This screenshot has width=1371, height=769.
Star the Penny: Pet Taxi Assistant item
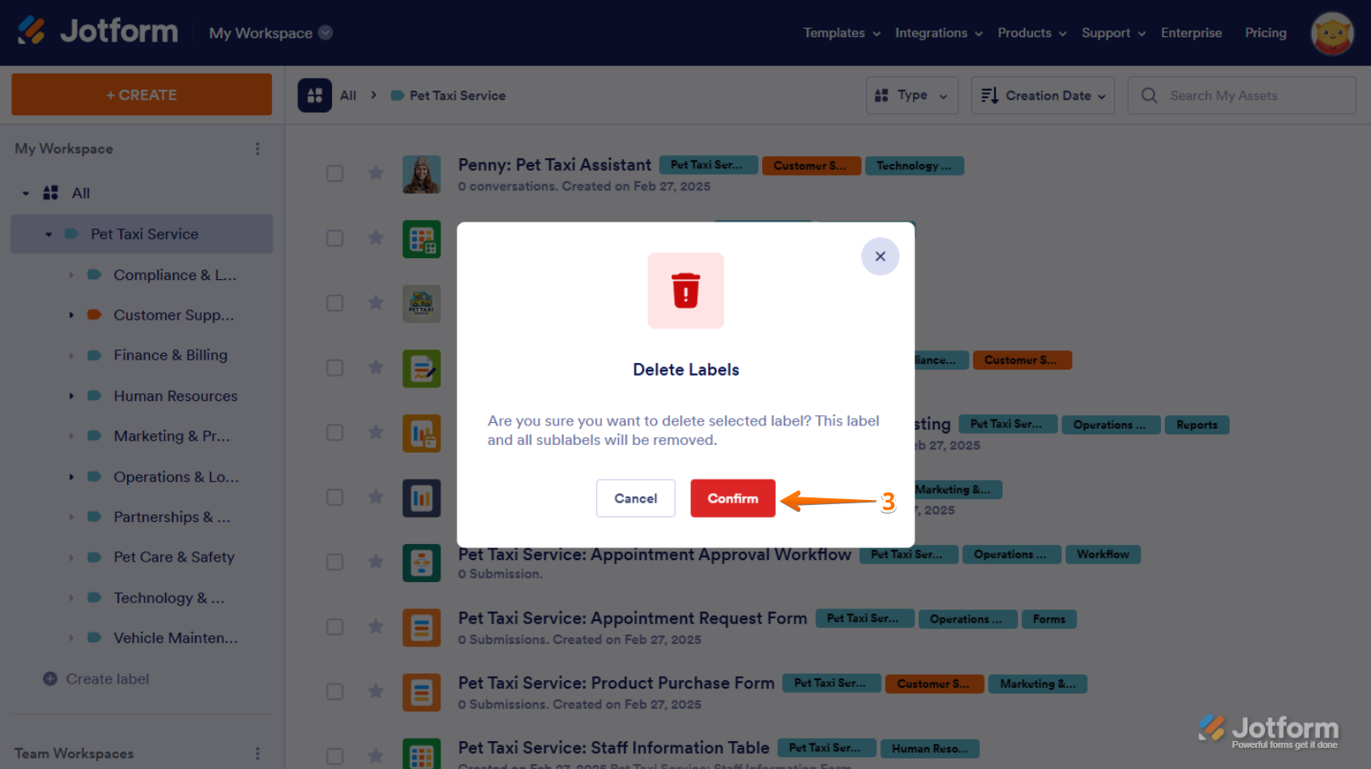pos(376,173)
